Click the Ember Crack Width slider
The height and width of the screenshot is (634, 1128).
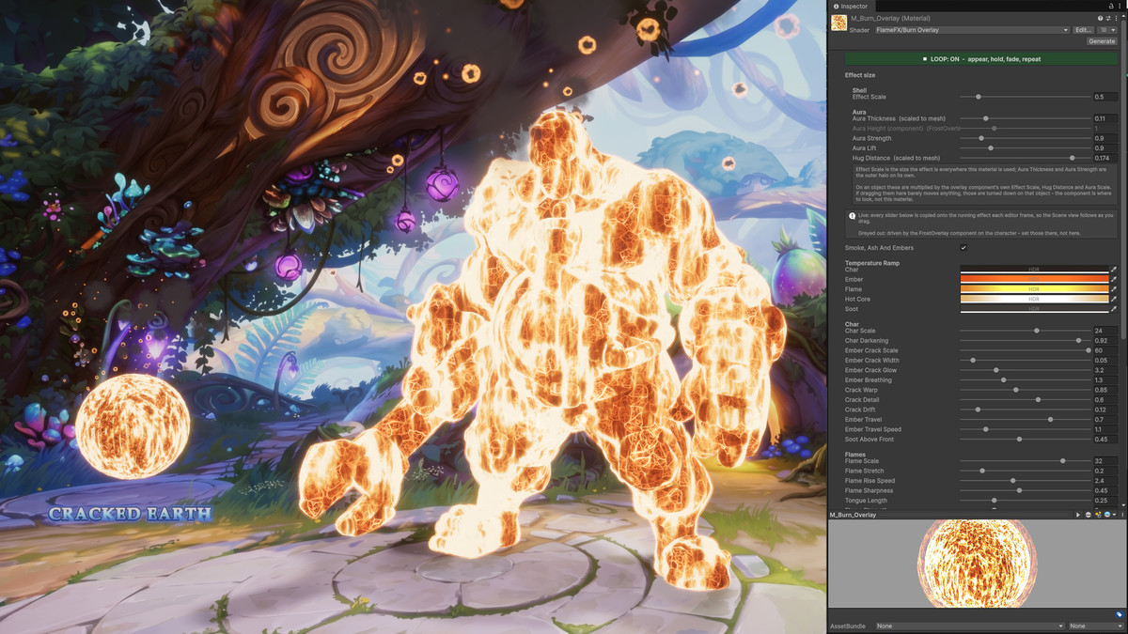pos(1025,360)
